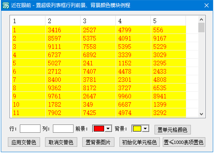Image resolution: width=214 pixels, height=153 pixels.
Task: Select cell with value 8597
Action: (63, 38)
